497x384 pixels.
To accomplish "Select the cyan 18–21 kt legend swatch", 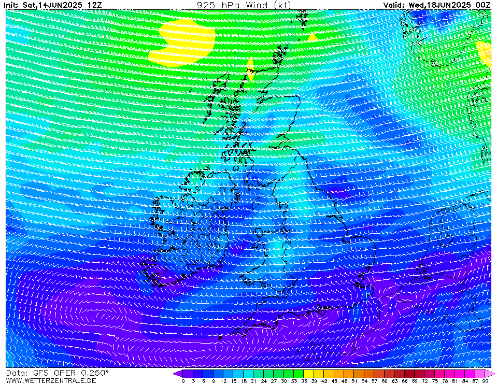I will [249, 373].
